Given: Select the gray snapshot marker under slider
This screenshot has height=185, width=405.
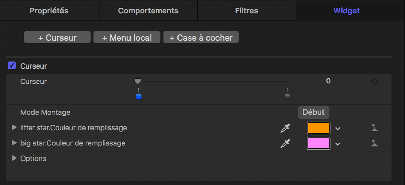Looking at the screenshot, I should [287, 97].
